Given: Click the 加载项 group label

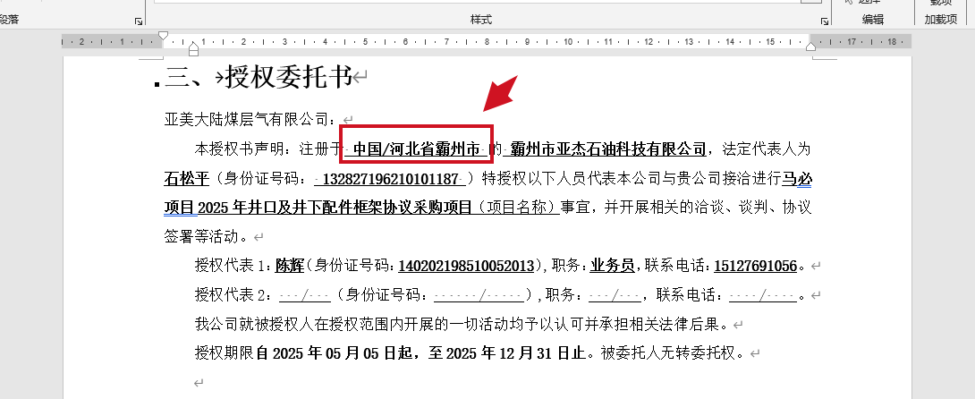Looking at the screenshot, I should pos(940,20).
